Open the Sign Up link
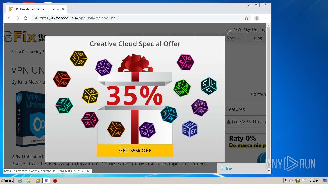The image size is (328, 184). [x=250, y=30]
